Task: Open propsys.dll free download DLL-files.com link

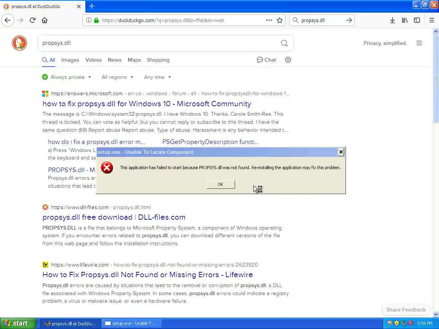Action: tap(114, 217)
